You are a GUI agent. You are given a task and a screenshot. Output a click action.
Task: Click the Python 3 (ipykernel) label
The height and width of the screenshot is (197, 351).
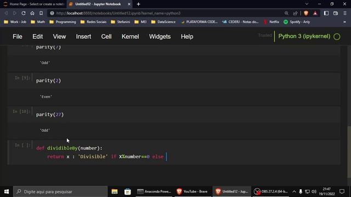pyautogui.click(x=304, y=36)
